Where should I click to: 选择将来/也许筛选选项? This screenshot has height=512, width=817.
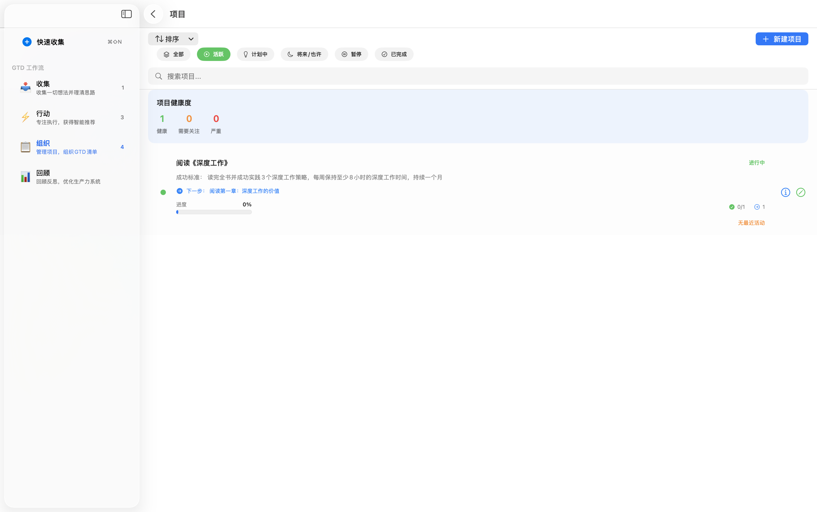pyautogui.click(x=304, y=54)
